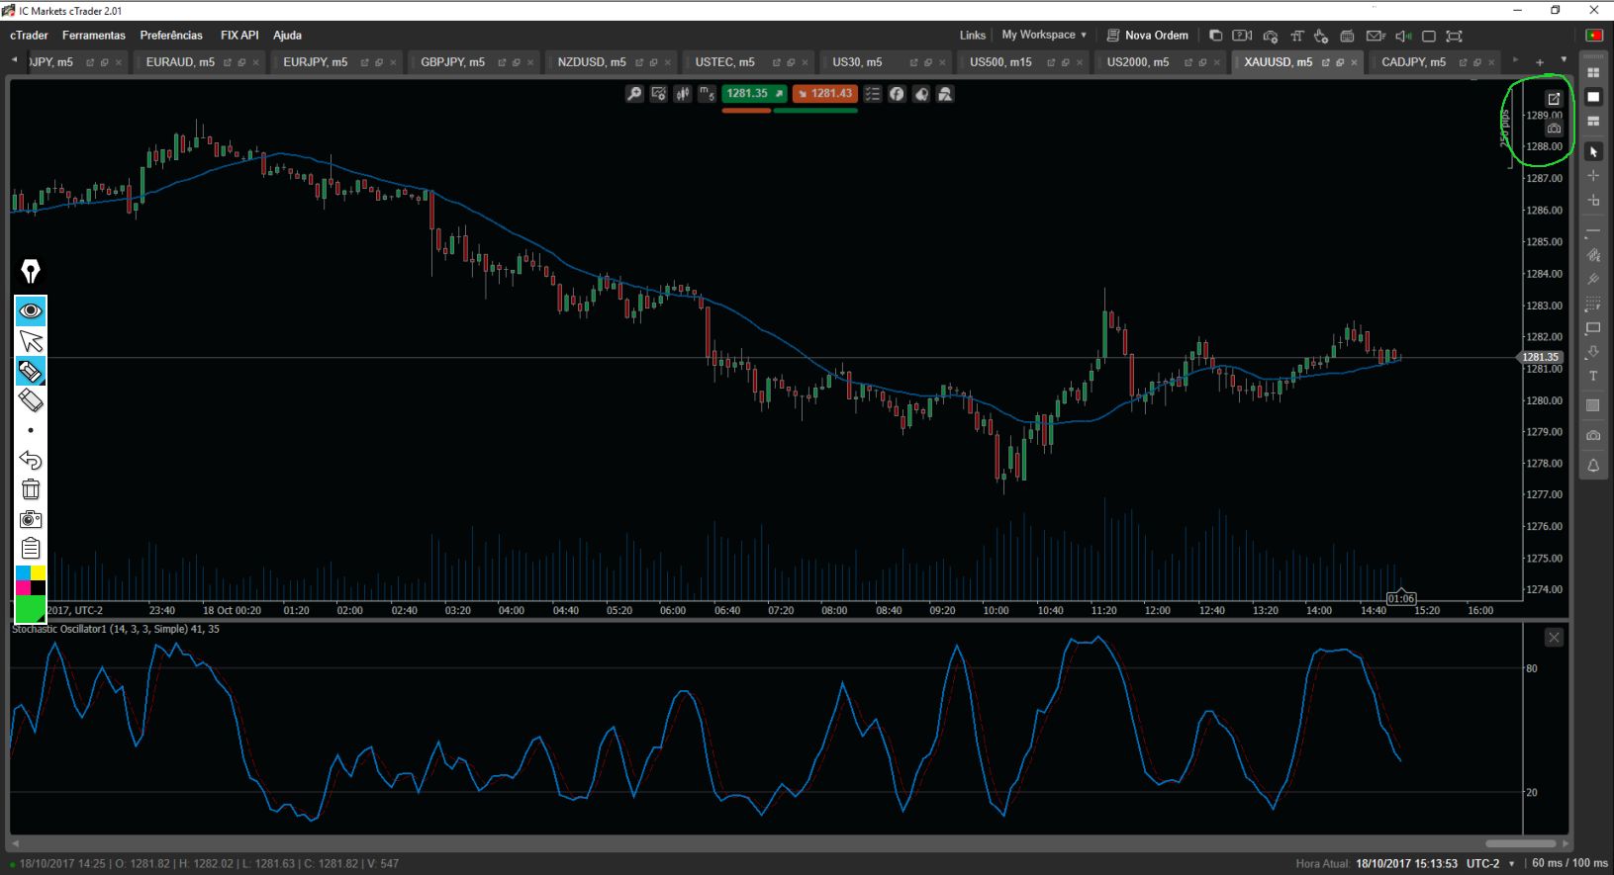Open the Preferências menu

pyautogui.click(x=171, y=36)
